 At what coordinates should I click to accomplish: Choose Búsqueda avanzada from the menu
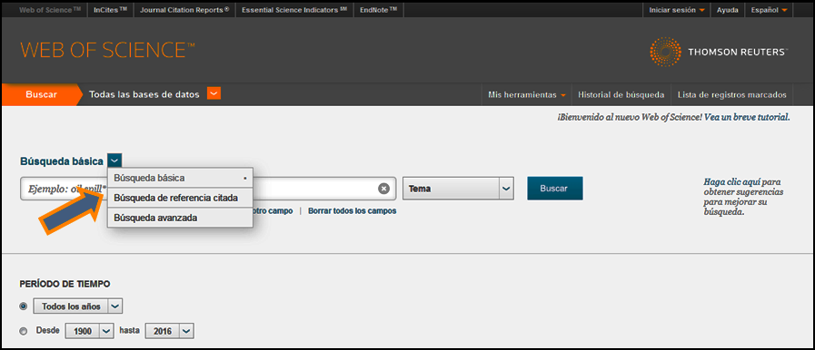click(180, 218)
